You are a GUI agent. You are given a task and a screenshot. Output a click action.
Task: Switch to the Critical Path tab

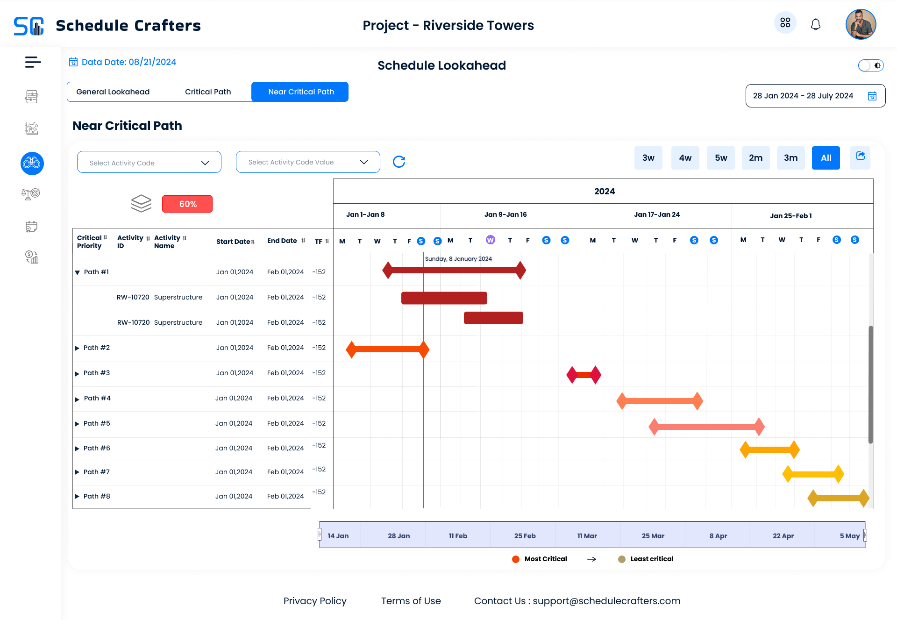(208, 92)
